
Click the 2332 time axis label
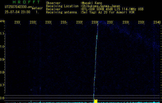[33, 22]
